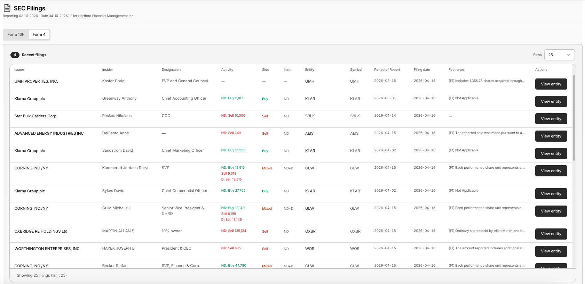This screenshot has width=585, height=284.
Task: Click insider DelSanto Anne
Action: pyautogui.click(x=116, y=133)
